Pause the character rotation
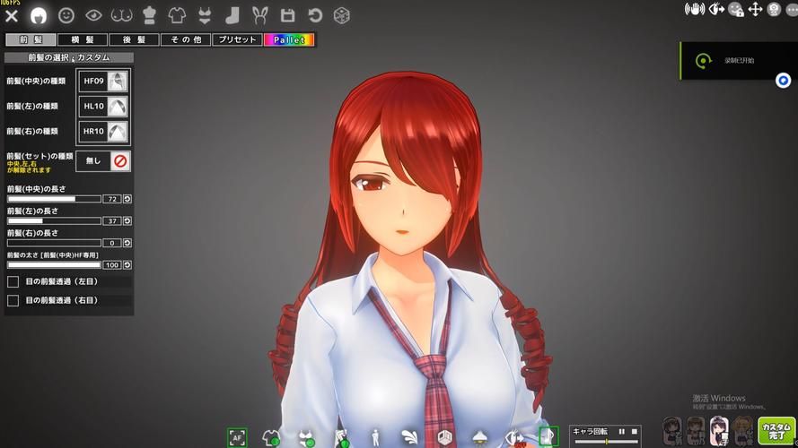 click(x=621, y=432)
